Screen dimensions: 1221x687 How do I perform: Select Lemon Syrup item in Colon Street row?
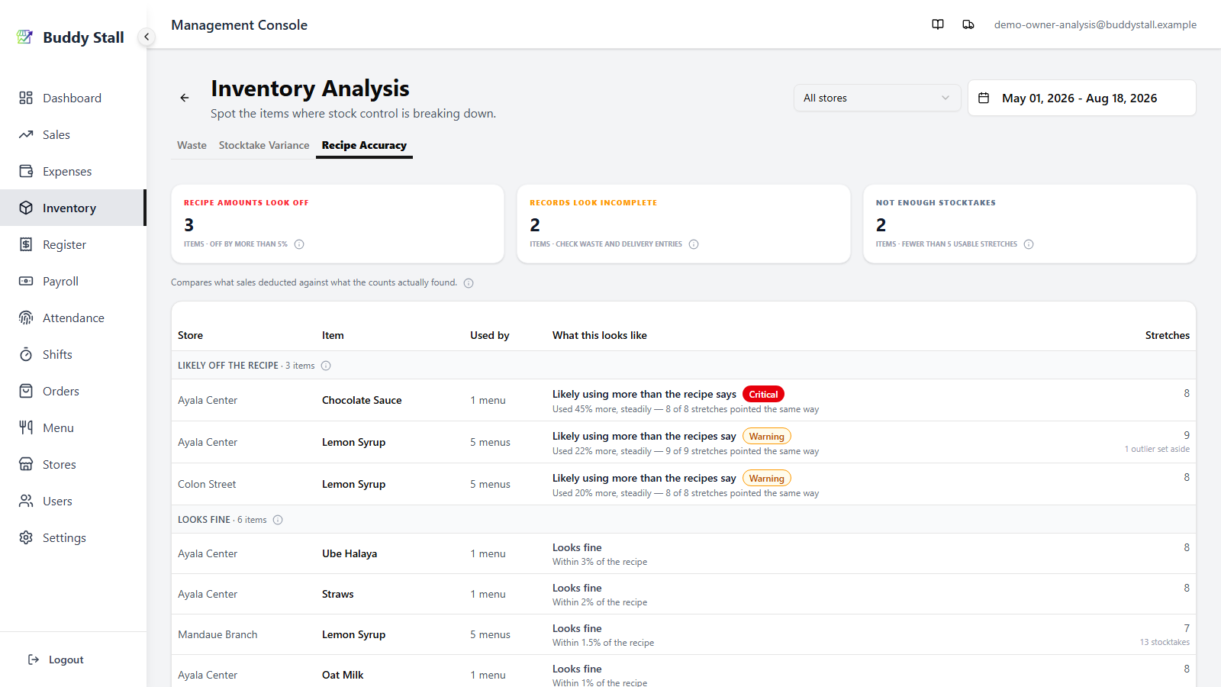(x=353, y=485)
